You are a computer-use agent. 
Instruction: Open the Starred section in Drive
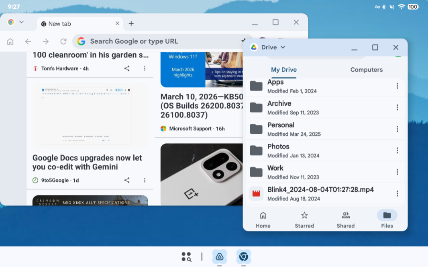click(x=304, y=220)
